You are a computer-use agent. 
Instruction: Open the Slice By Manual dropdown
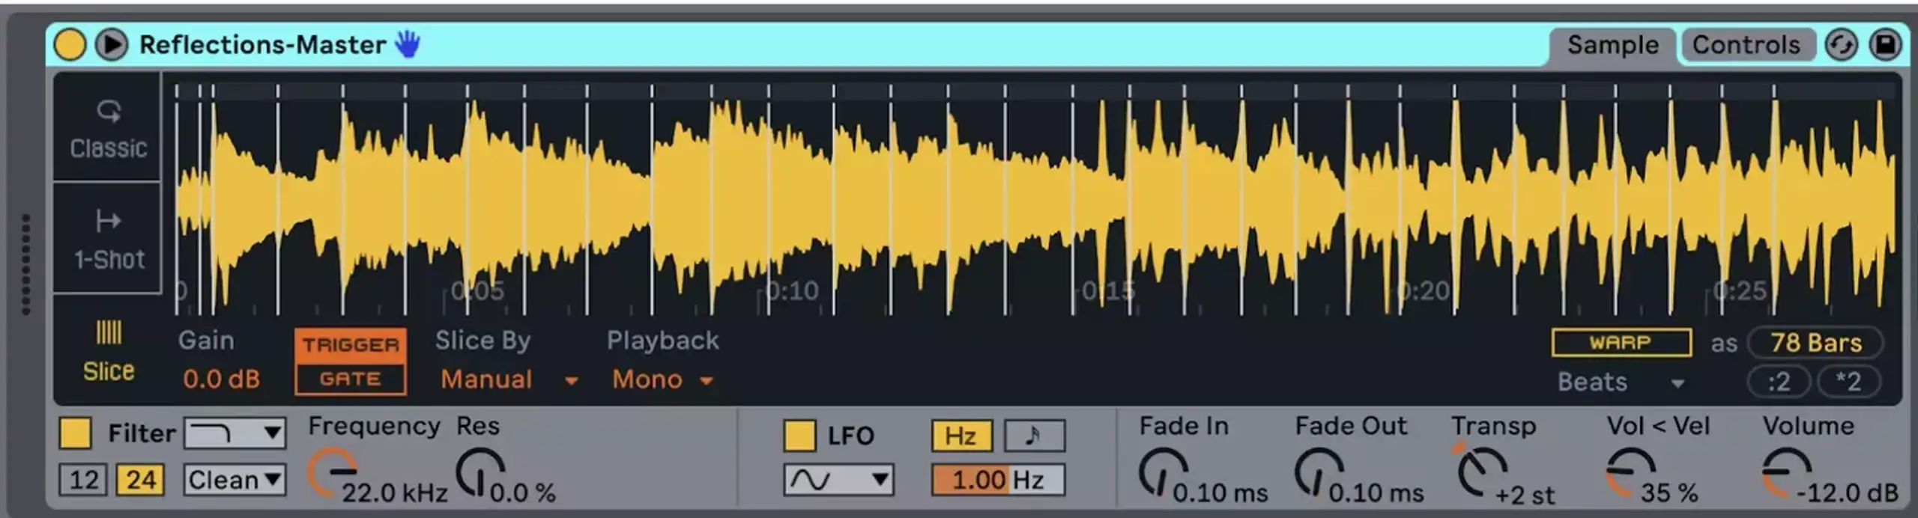508,380
